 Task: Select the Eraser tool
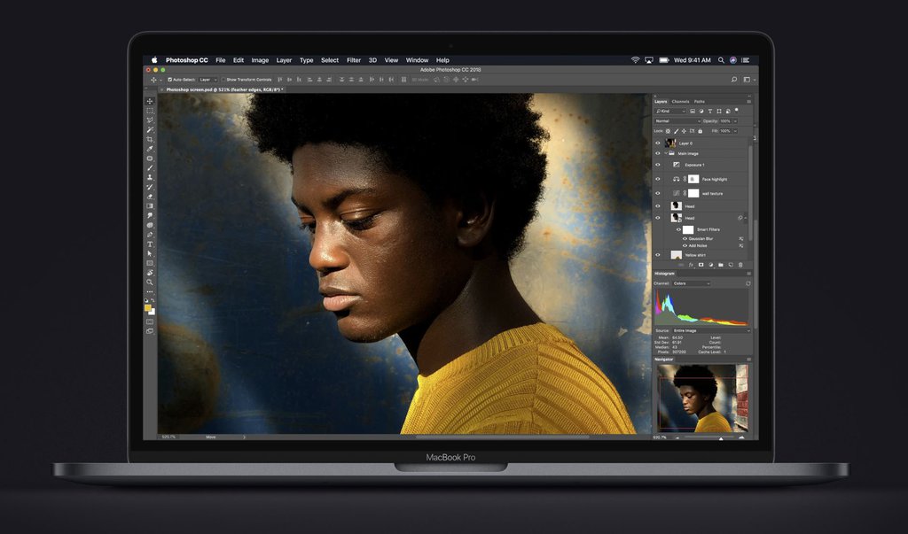point(150,197)
